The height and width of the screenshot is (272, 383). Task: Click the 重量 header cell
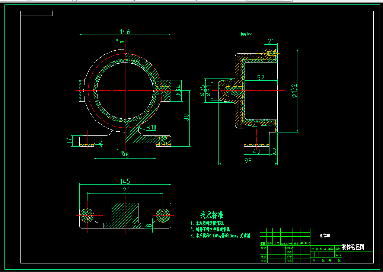[331, 249]
